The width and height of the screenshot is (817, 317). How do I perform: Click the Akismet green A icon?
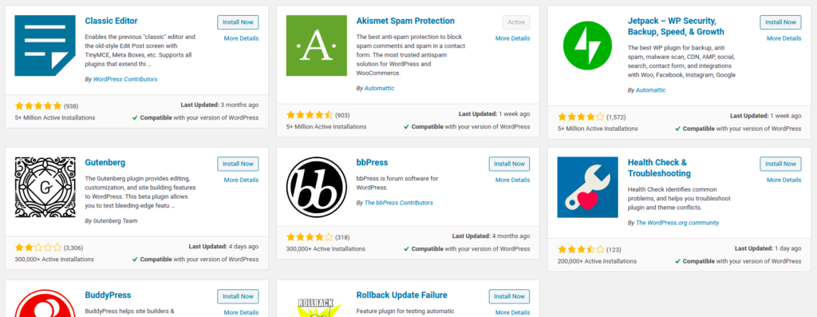coord(316,46)
